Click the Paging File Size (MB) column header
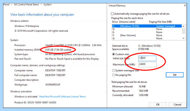 (161, 22)
